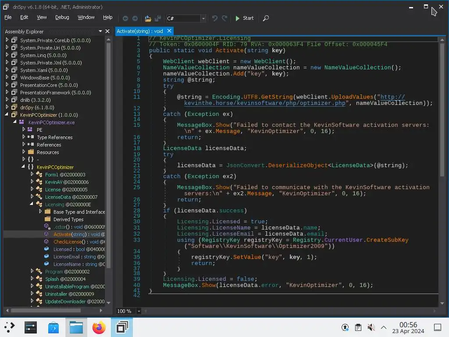Expand System.Private.CoreLib assembly node

click(7, 40)
